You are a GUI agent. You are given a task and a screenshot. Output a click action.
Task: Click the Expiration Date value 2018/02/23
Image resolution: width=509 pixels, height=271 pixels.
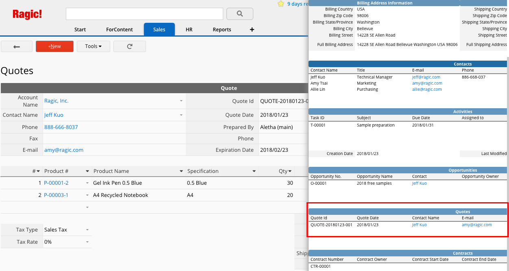[x=274, y=150]
